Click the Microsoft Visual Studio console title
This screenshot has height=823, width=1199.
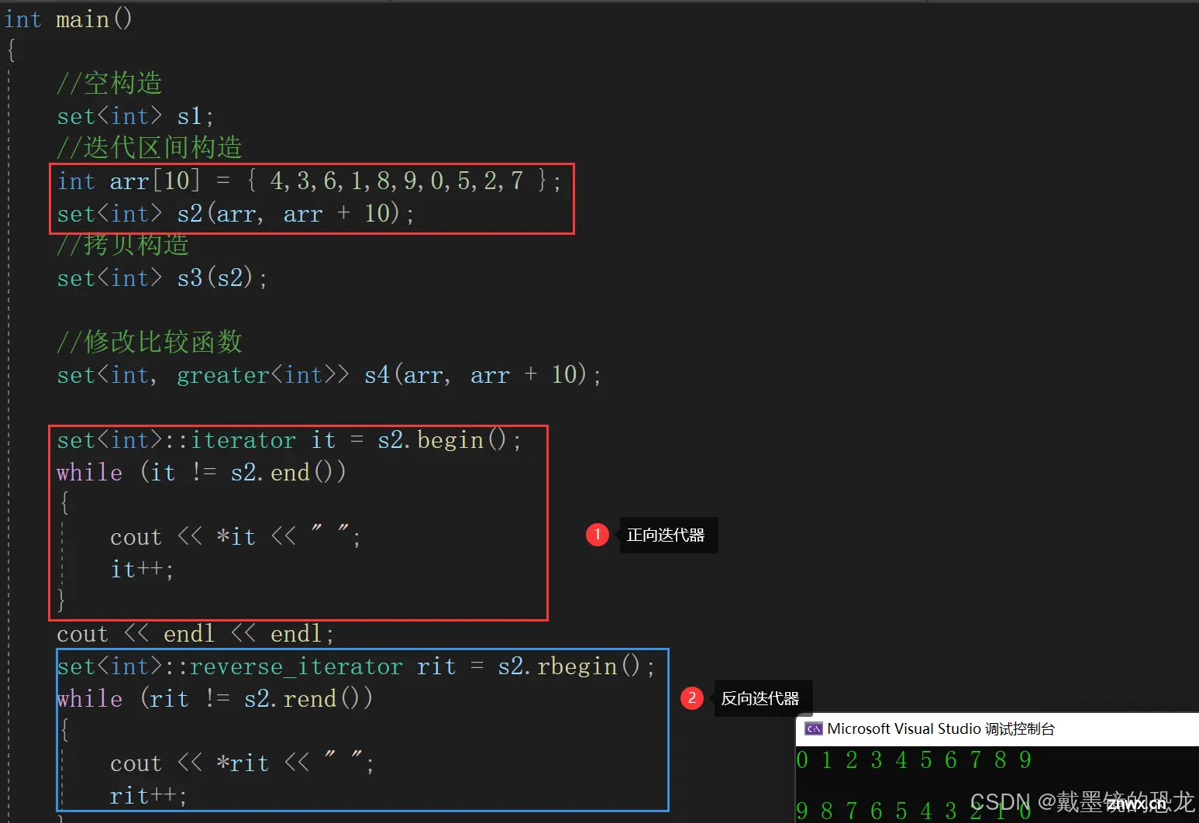[941, 728]
